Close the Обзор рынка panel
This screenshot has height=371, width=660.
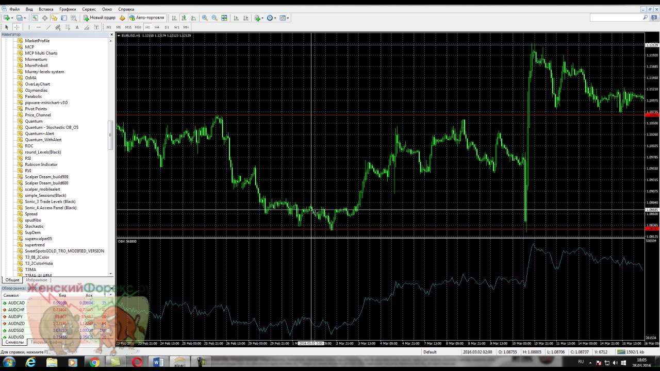[x=111, y=288]
